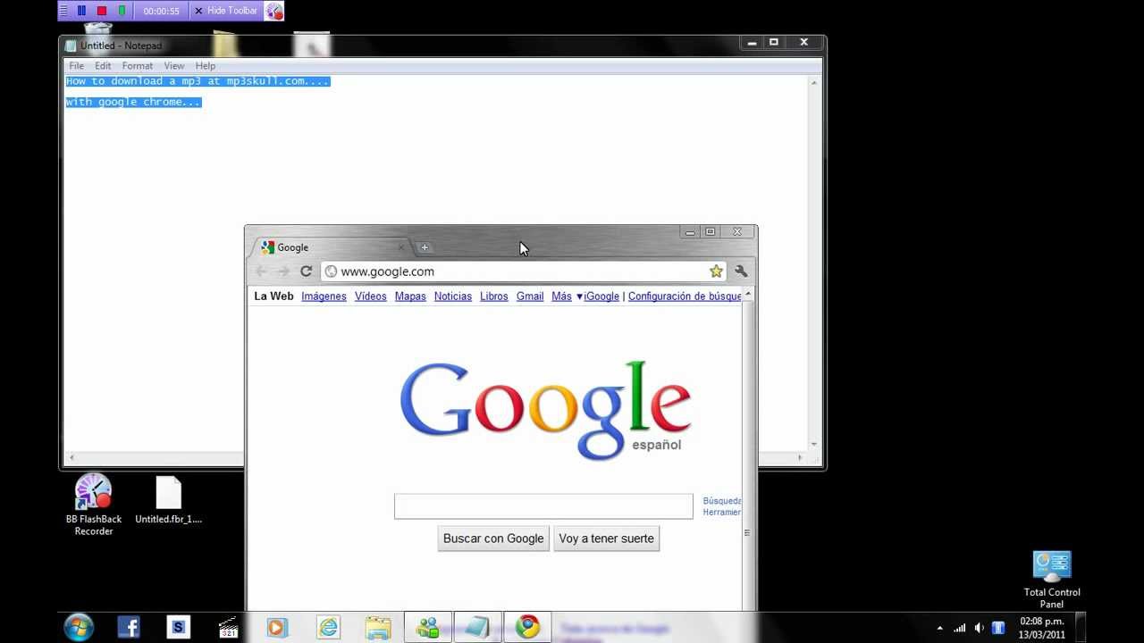Open the View menu in Notepad
The height and width of the screenshot is (643, 1144).
pos(173,66)
